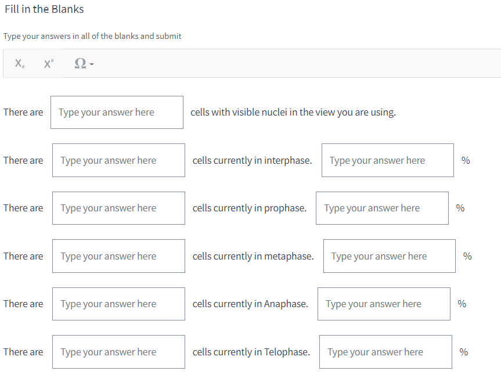Click the Telophase cell count field
Screen dimensions: 501x389
click(x=118, y=351)
